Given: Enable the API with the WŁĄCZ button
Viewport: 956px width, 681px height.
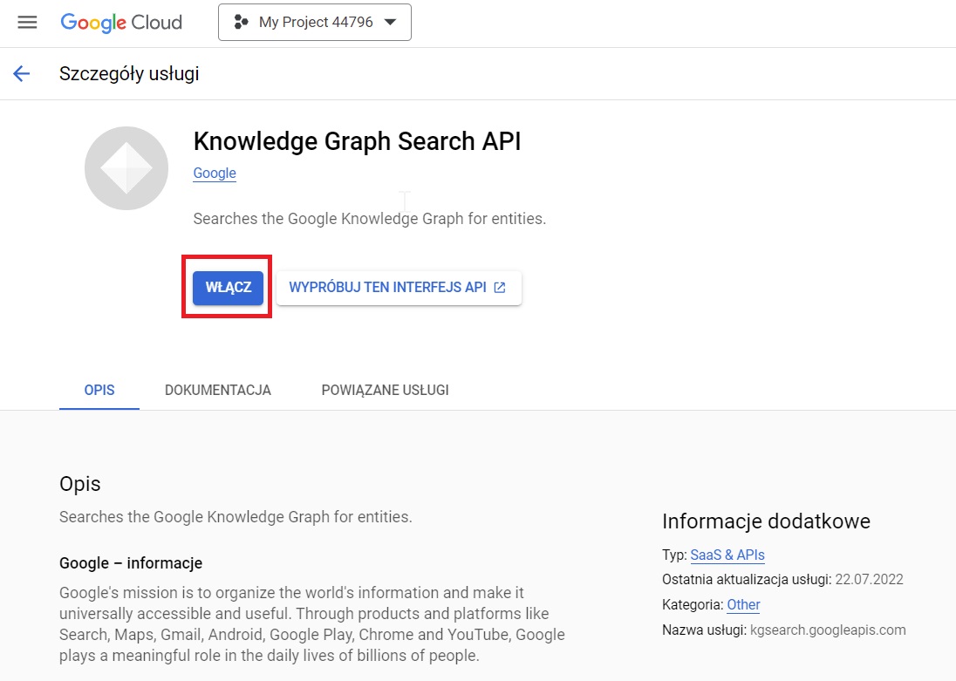Looking at the screenshot, I should pos(227,287).
